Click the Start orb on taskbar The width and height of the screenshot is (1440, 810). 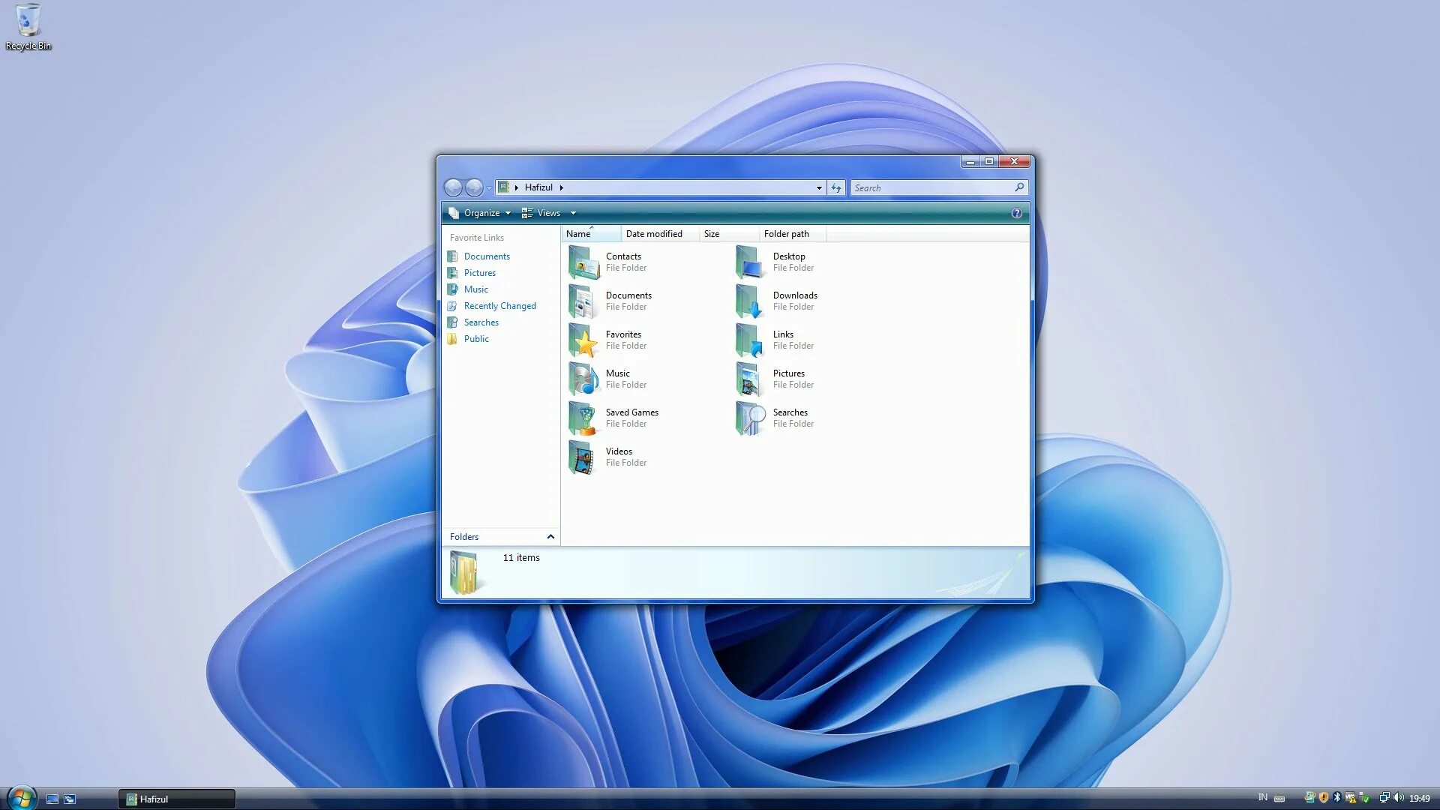[x=21, y=798]
